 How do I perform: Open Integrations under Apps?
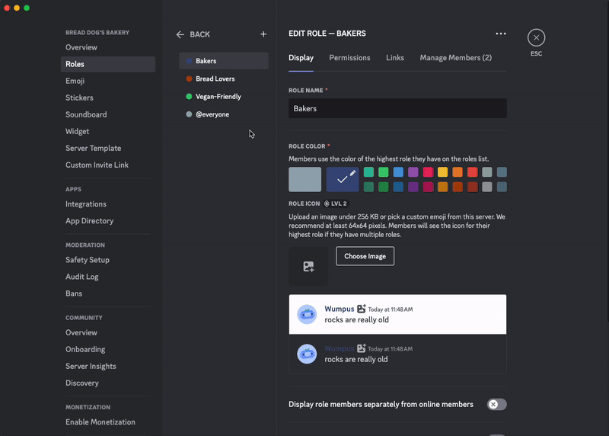click(x=108, y=204)
